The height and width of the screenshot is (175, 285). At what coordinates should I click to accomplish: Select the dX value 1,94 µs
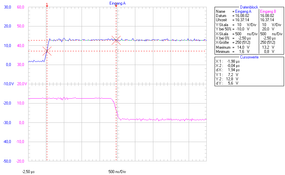233,70
